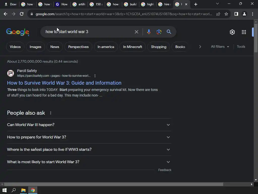The width and height of the screenshot is (258, 194).
Task: Open 'How to Survive World War 3' result
Action: tap(64, 83)
